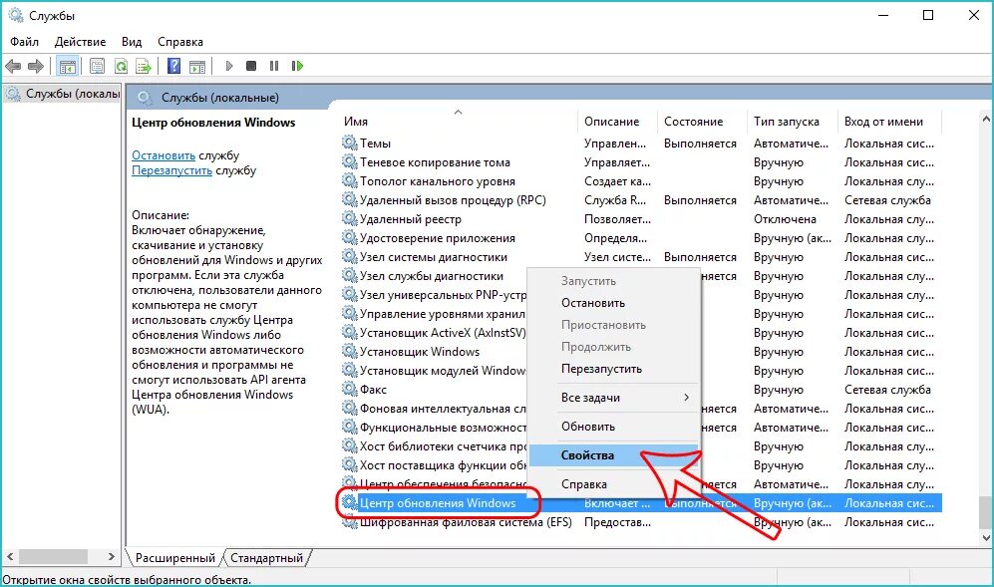The image size is (994, 587).
Task: Select Центр обновления Windows row
Action: click(x=640, y=503)
